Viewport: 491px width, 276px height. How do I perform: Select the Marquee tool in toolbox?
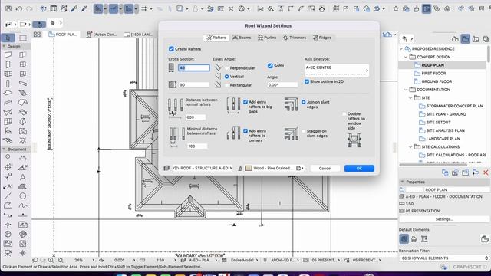(23, 38)
